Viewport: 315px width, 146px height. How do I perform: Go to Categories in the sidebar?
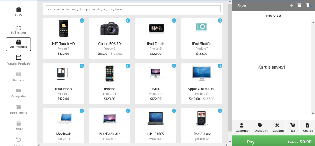coord(18,93)
